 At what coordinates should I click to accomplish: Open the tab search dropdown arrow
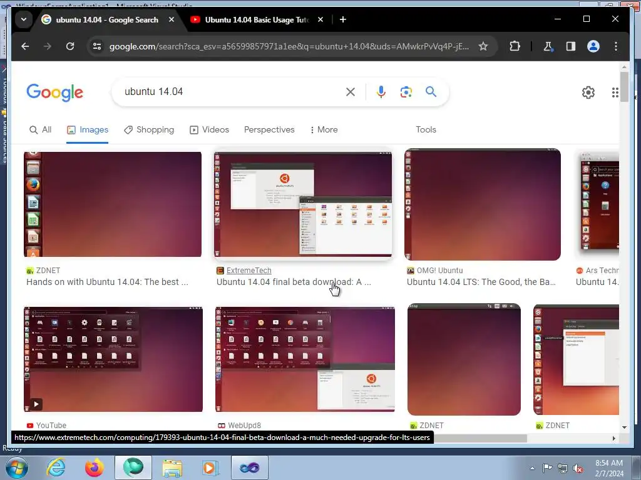coord(24,19)
